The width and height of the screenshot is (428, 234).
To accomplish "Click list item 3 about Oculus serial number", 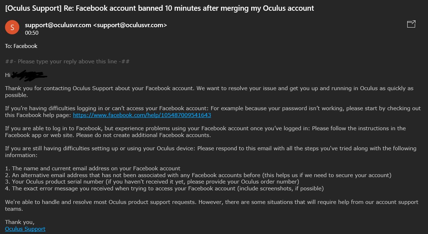I will click(152, 182).
